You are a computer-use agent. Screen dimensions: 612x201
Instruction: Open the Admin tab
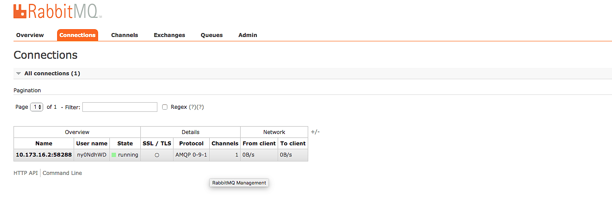tap(248, 35)
